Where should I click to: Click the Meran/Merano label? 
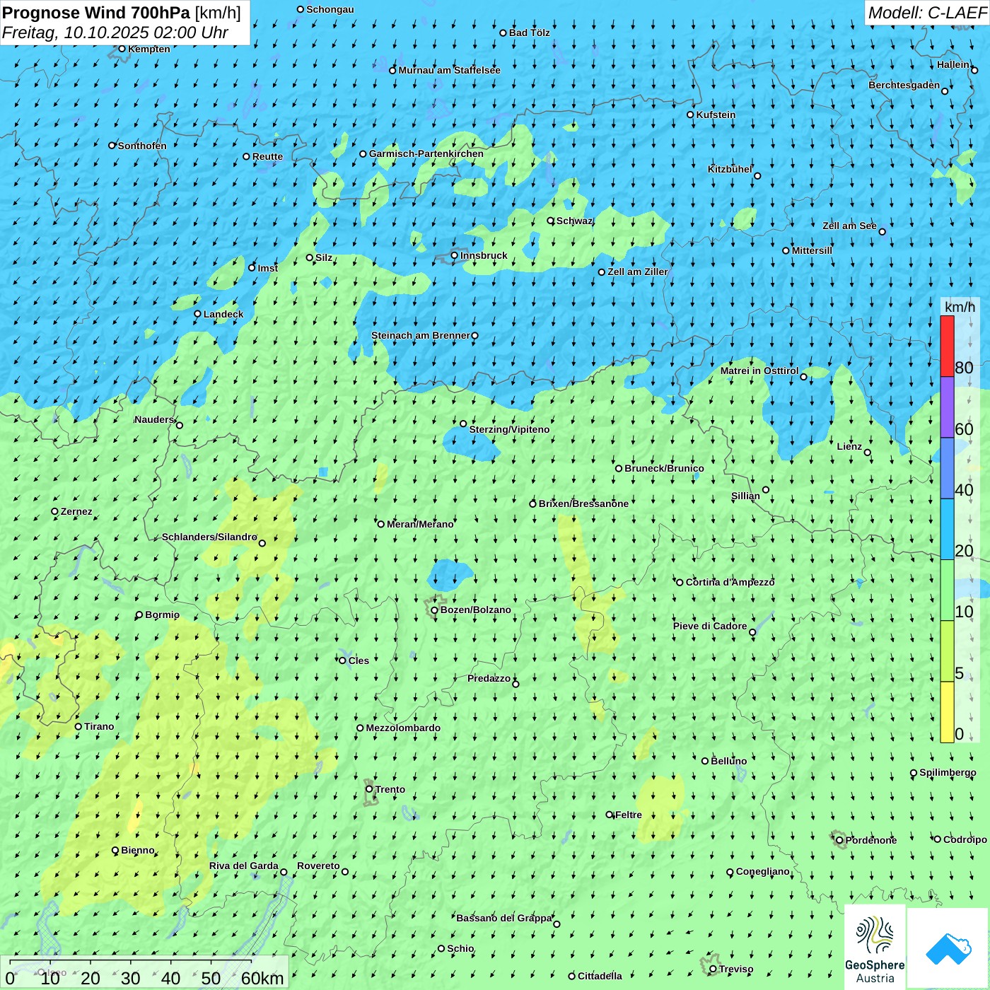[420, 524]
